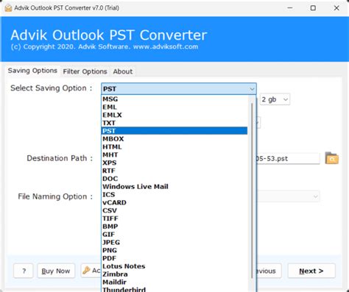This screenshot has width=349, height=292.
Task: Choose Zimbra option
Action: [x=174, y=274]
